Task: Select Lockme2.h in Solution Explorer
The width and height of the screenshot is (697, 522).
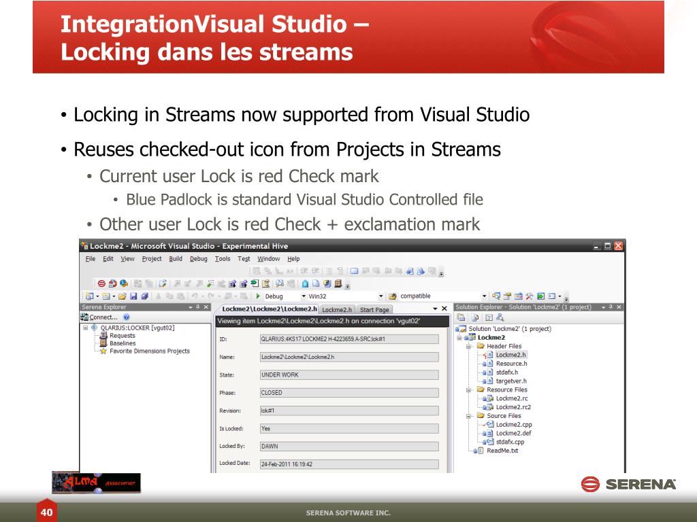Action: 510,355
